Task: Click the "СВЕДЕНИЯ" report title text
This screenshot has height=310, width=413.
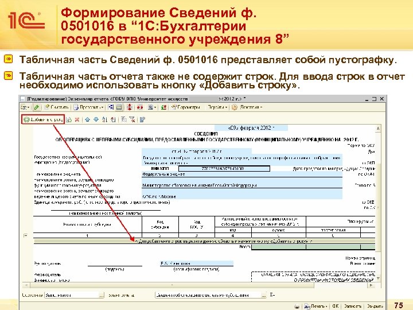Action: (206, 134)
